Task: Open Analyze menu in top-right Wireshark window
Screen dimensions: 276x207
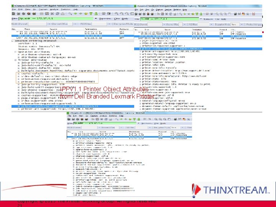Action: coord(168,10)
